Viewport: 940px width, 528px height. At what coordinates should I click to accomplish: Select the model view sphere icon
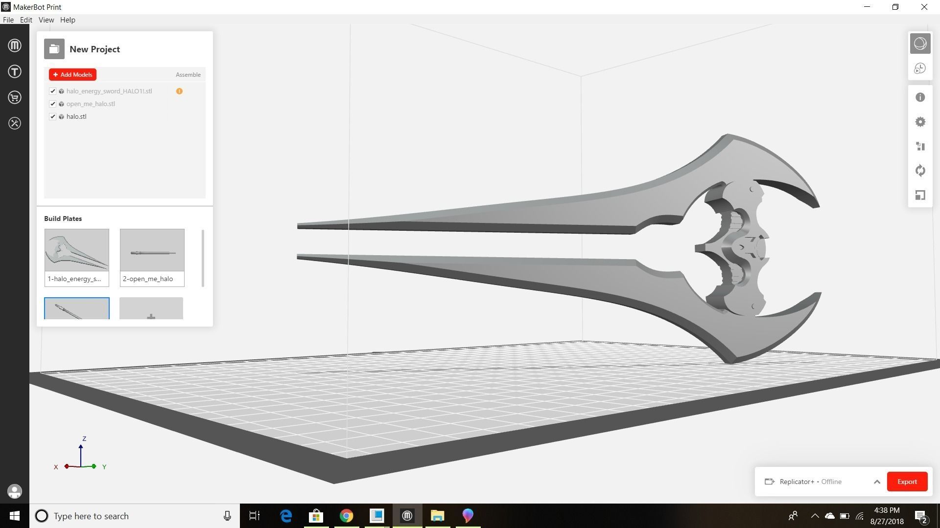(x=920, y=44)
